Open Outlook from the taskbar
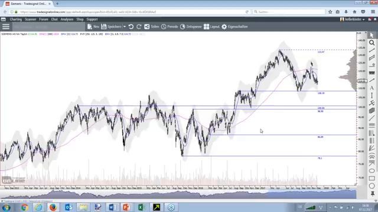This screenshot has height=212, width=378. (69, 207)
